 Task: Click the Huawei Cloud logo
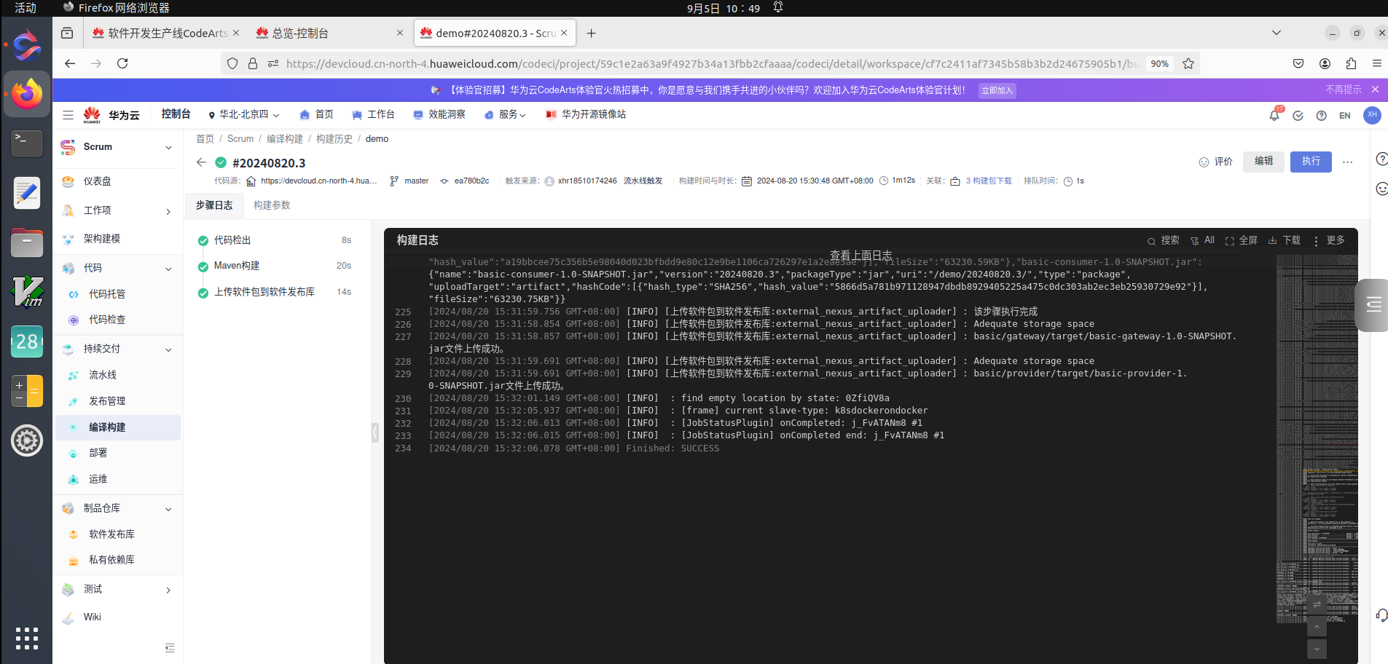click(x=111, y=115)
